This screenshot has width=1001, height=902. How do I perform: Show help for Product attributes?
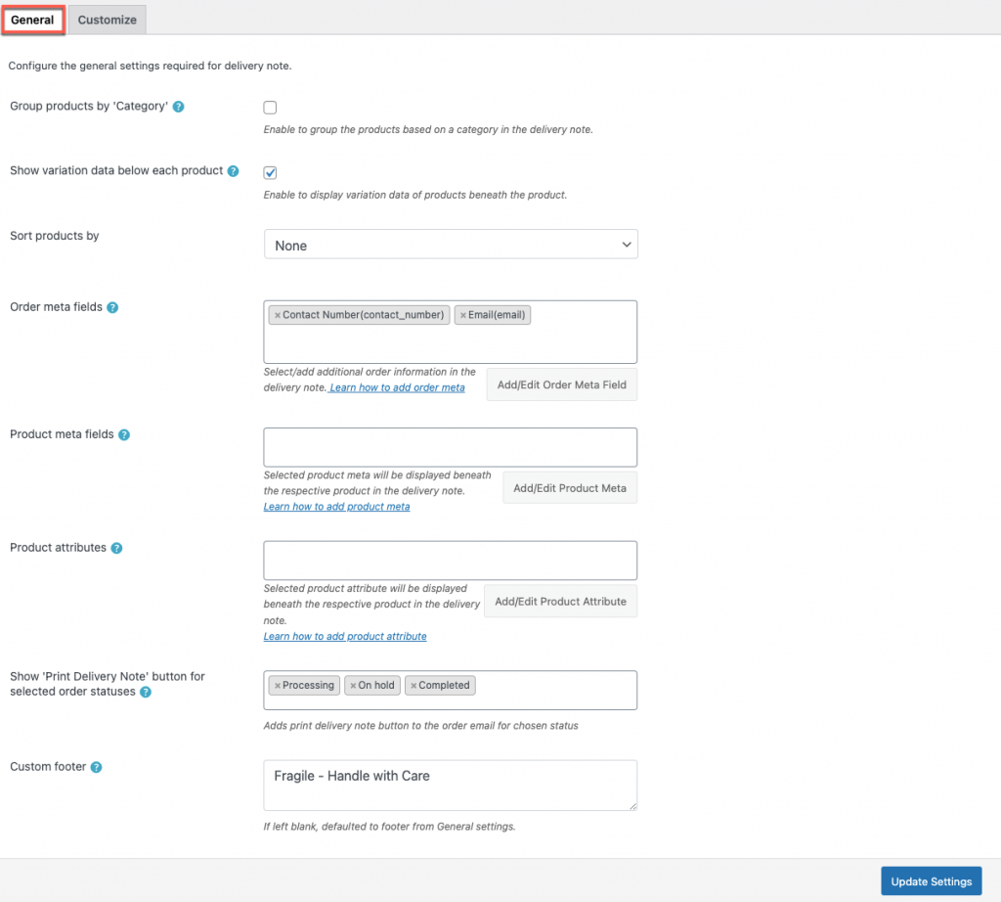(116, 548)
